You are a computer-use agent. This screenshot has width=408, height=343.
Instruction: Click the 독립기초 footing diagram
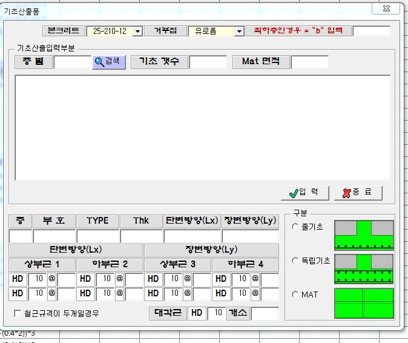click(364, 269)
